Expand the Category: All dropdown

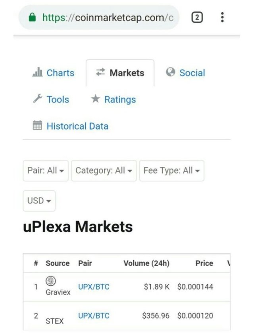click(x=104, y=171)
